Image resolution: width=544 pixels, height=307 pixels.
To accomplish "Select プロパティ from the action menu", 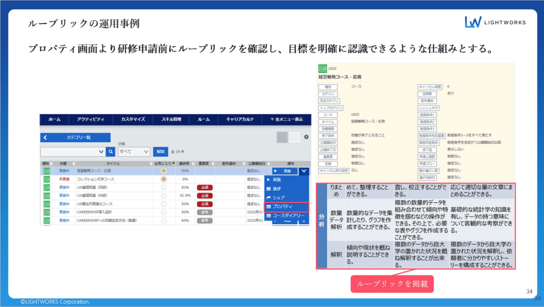I will [x=287, y=207].
